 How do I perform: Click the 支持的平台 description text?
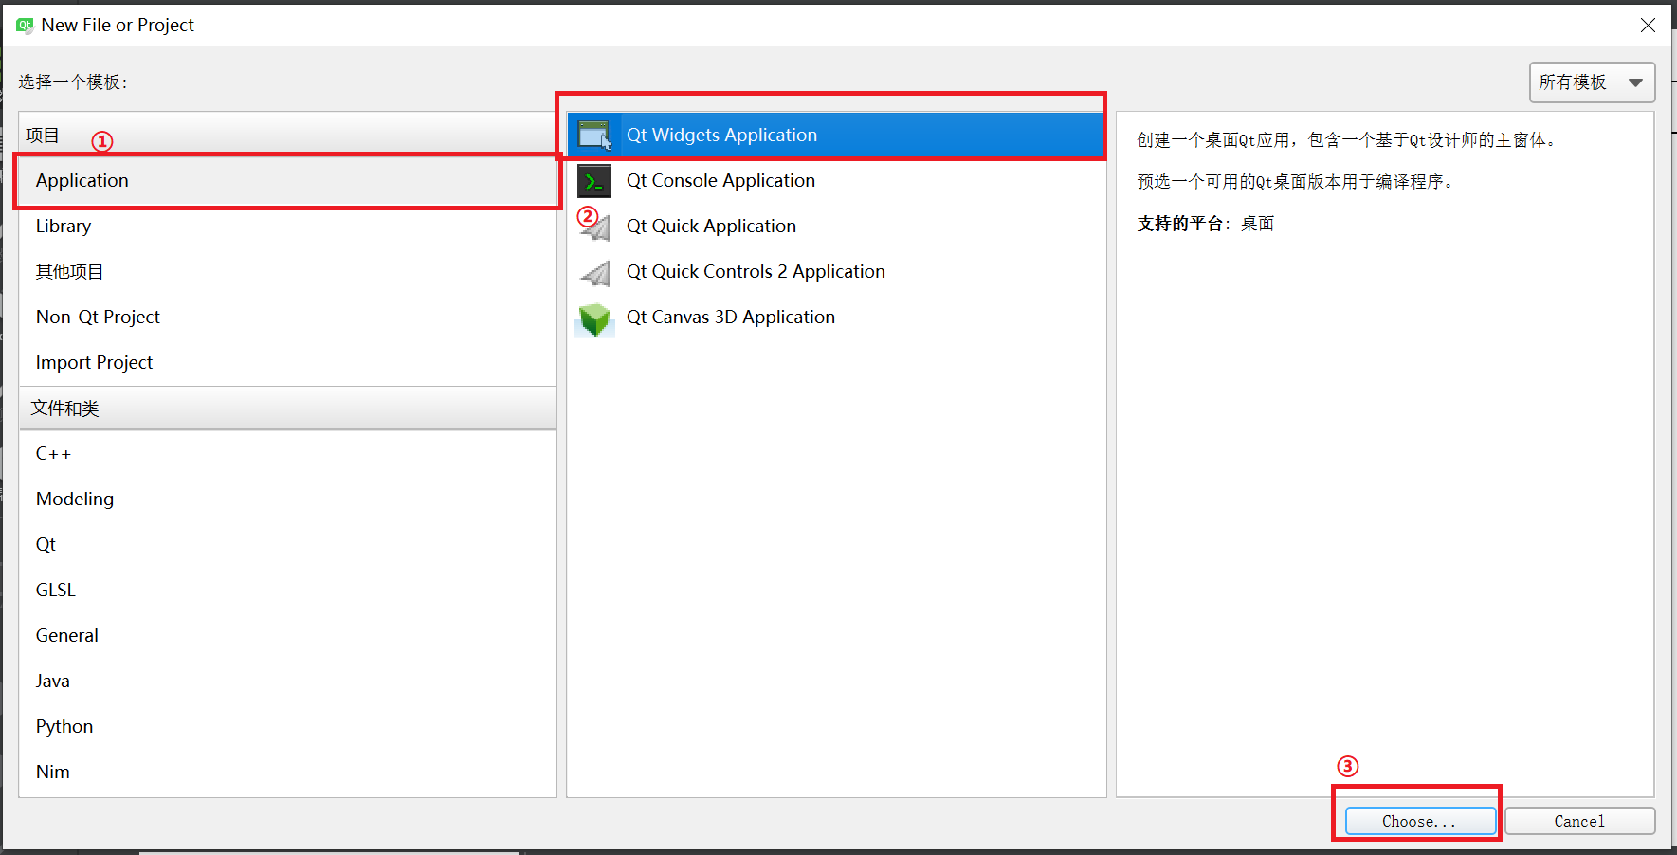[x=1206, y=224]
